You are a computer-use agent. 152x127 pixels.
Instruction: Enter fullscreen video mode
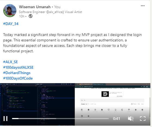click(x=143, y=119)
